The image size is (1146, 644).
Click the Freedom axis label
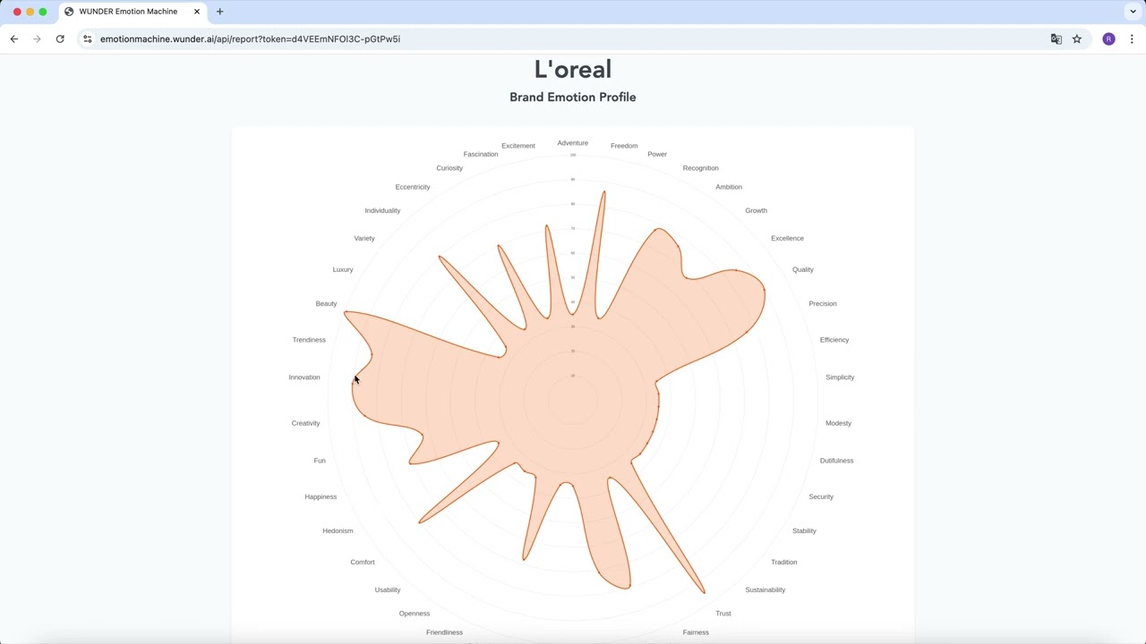pos(624,146)
